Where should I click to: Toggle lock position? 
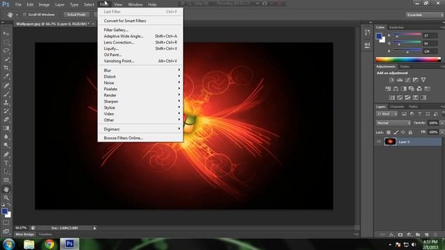[403, 133]
